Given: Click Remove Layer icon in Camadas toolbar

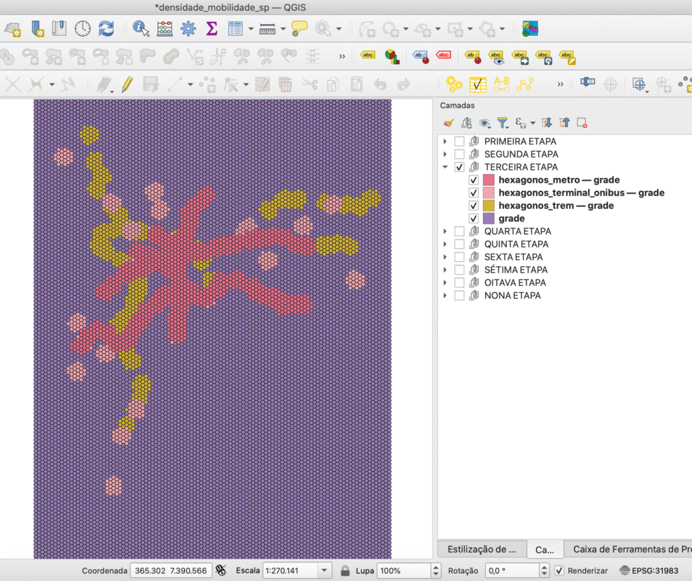Looking at the screenshot, I should (582, 123).
